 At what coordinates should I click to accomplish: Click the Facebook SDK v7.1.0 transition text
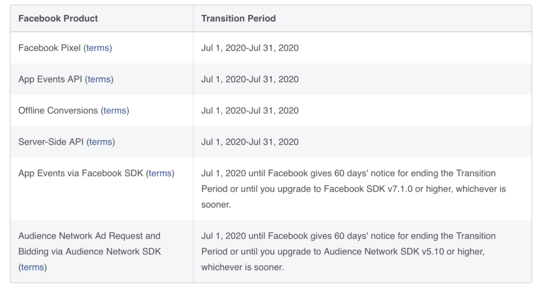coord(353,189)
